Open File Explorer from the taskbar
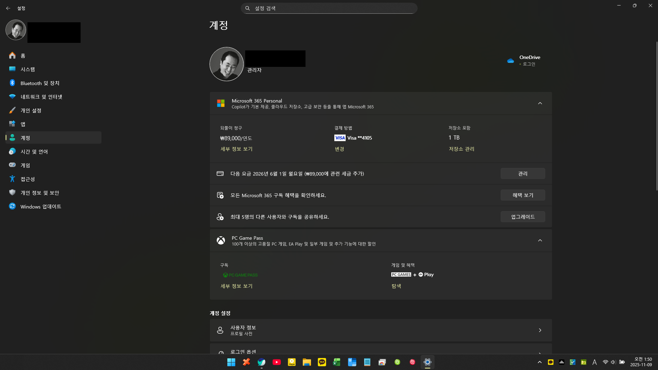Image resolution: width=658 pixels, height=370 pixels. 307,362
